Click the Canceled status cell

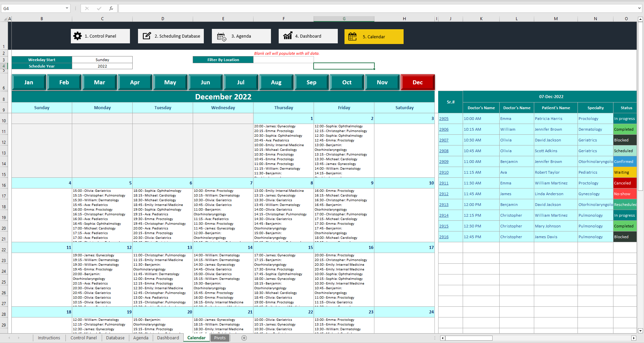tap(625, 183)
